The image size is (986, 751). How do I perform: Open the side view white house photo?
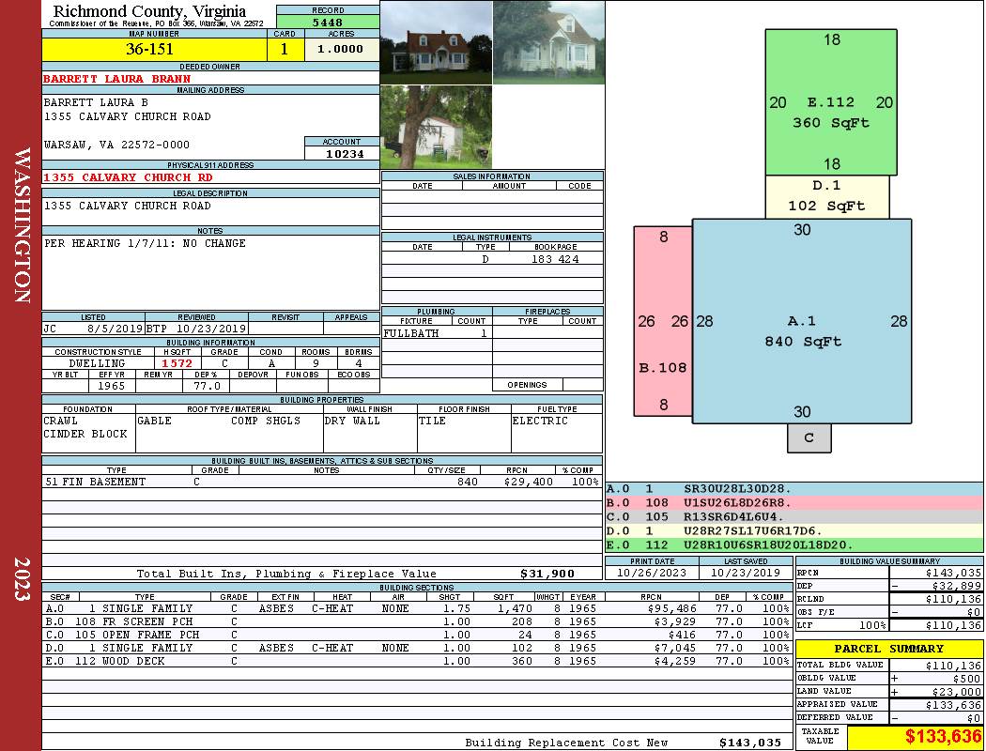click(x=548, y=43)
